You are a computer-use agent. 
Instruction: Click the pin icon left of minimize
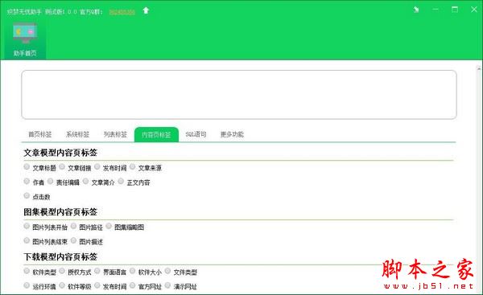pyautogui.click(x=416, y=10)
